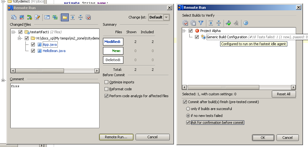Click Changed Files scrollbar left arrow
This screenshot has width=308, height=147.
point(13,71)
